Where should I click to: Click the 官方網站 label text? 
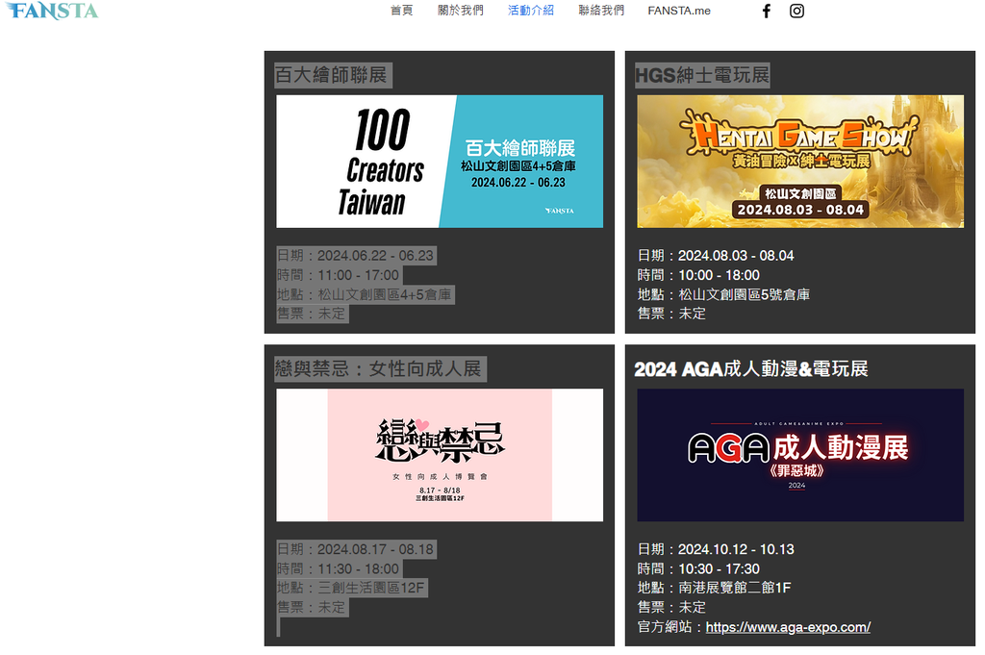click(664, 627)
